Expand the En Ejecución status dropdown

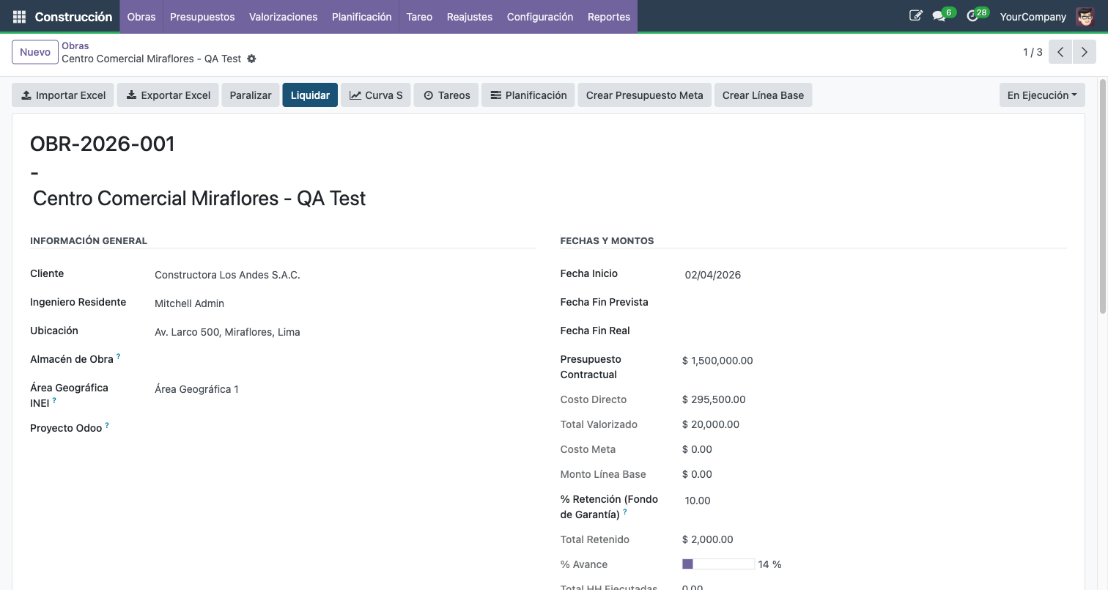(x=1041, y=95)
